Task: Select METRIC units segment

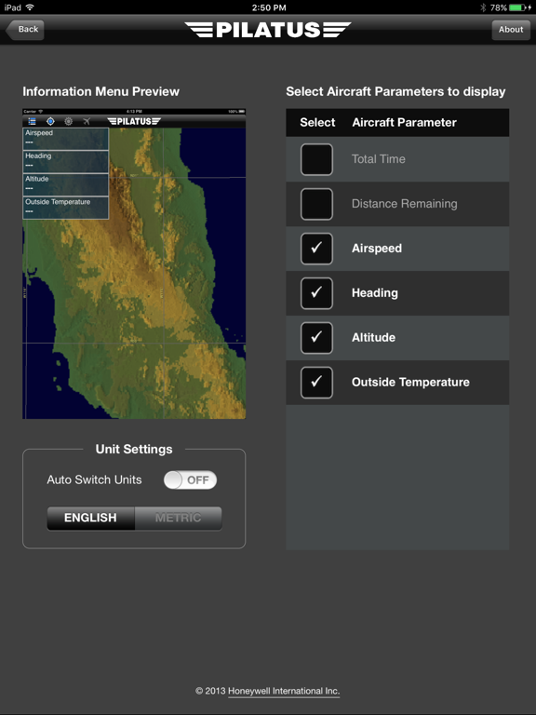Action: [179, 518]
